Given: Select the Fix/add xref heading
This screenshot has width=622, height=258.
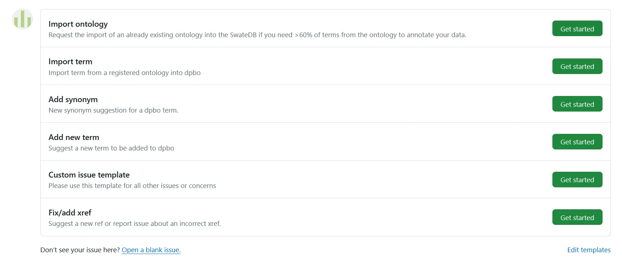Looking at the screenshot, I should 70,213.
